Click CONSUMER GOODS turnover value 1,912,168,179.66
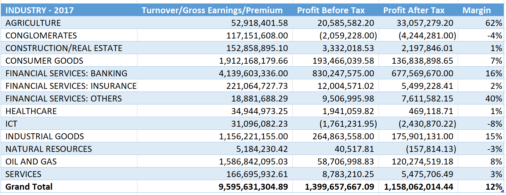Image resolution: width=506 pixels, height=195 pixels. click(x=253, y=61)
